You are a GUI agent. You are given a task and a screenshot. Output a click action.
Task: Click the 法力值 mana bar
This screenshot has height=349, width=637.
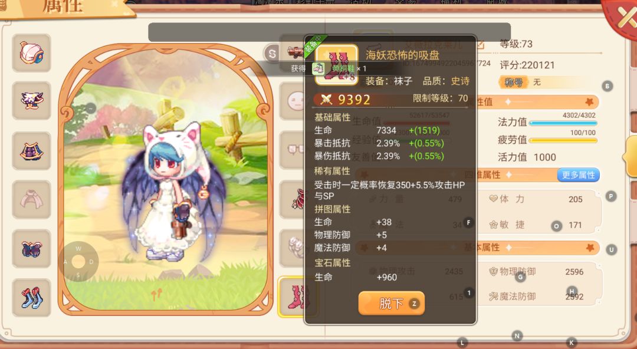tap(563, 123)
